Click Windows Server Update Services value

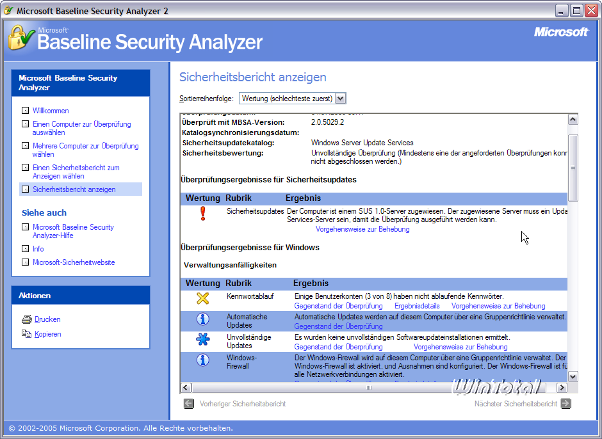tap(362, 143)
